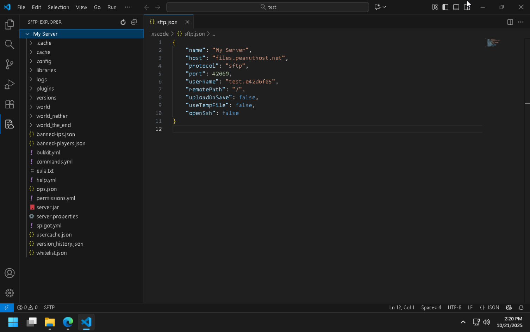
Task: Collapse the My Server tree
Action: pos(27,33)
